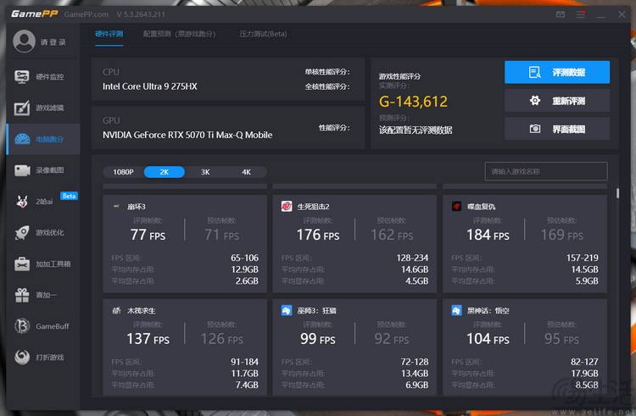
Task: Click 请登录 login text
Action: [53, 42]
